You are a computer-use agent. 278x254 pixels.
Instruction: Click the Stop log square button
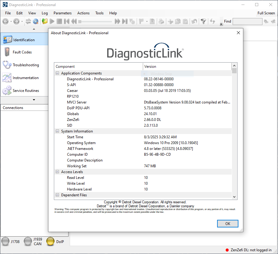click(59, 21)
